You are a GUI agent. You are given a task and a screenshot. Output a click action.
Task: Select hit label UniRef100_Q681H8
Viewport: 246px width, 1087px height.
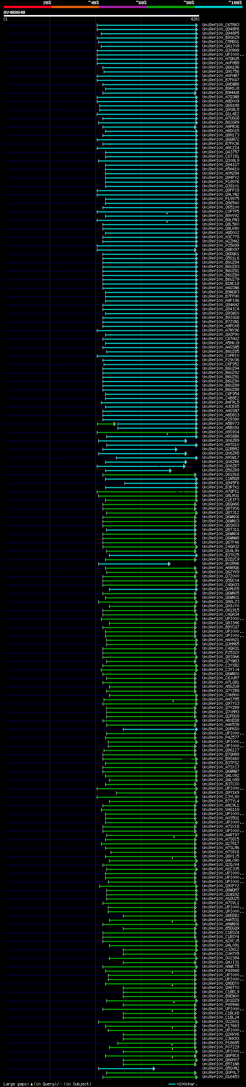tap(221, 106)
